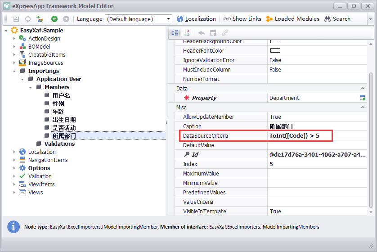The image size is (377, 252).
Task: Collapse the Importings tree node
Action: coord(14,71)
